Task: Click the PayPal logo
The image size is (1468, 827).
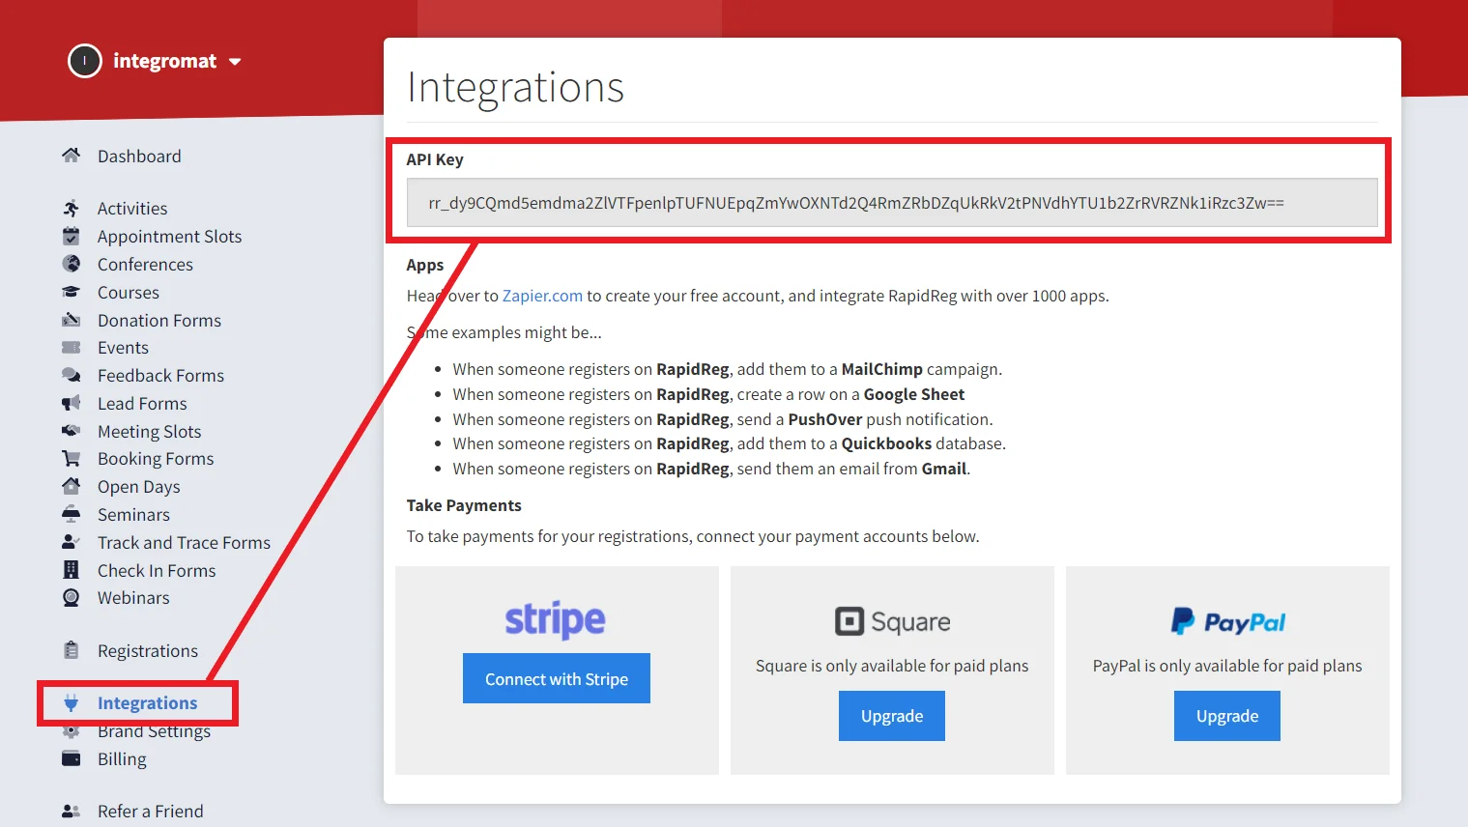Action: pyautogui.click(x=1227, y=621)
